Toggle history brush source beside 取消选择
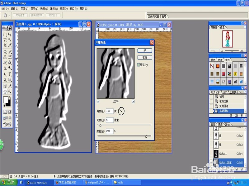 point(211,101)
